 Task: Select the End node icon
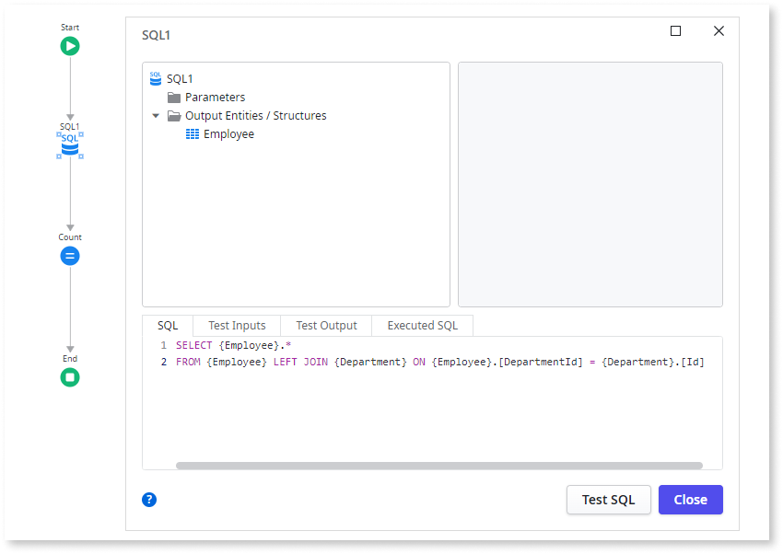click(x=70, y=376)
